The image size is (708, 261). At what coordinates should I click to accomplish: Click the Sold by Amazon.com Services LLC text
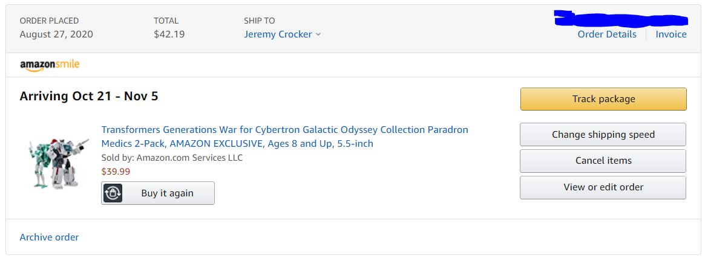172,158
